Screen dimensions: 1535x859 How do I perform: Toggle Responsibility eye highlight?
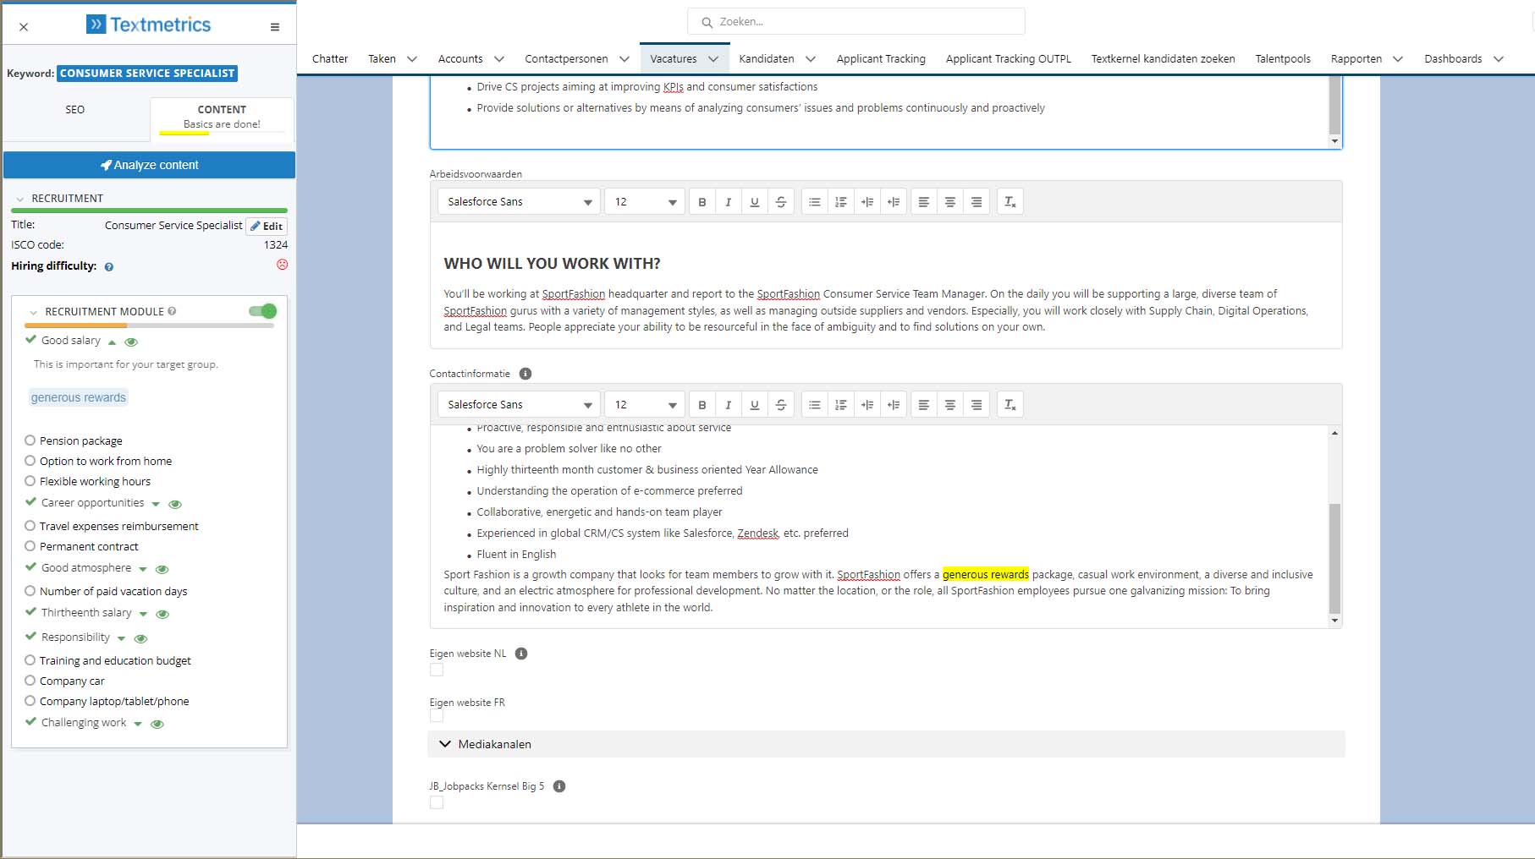(x=141, y=638)
